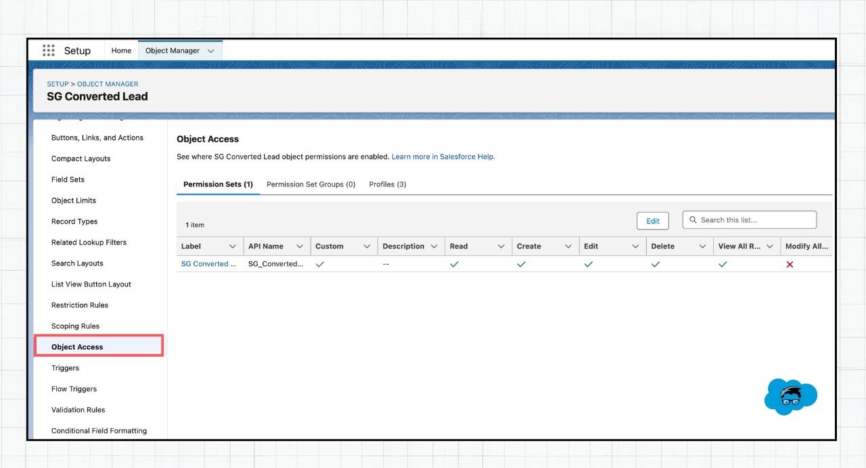The height and width of the screenshot is (468, 866).
Task: Click the Edit column checkmark in SG Converted row
Action: pyautogui.click(x=588, y=264)
